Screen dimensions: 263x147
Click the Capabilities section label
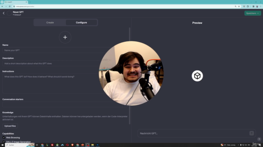[8, 134]
